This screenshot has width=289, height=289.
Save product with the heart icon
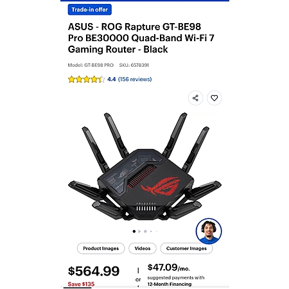point(215,98)
